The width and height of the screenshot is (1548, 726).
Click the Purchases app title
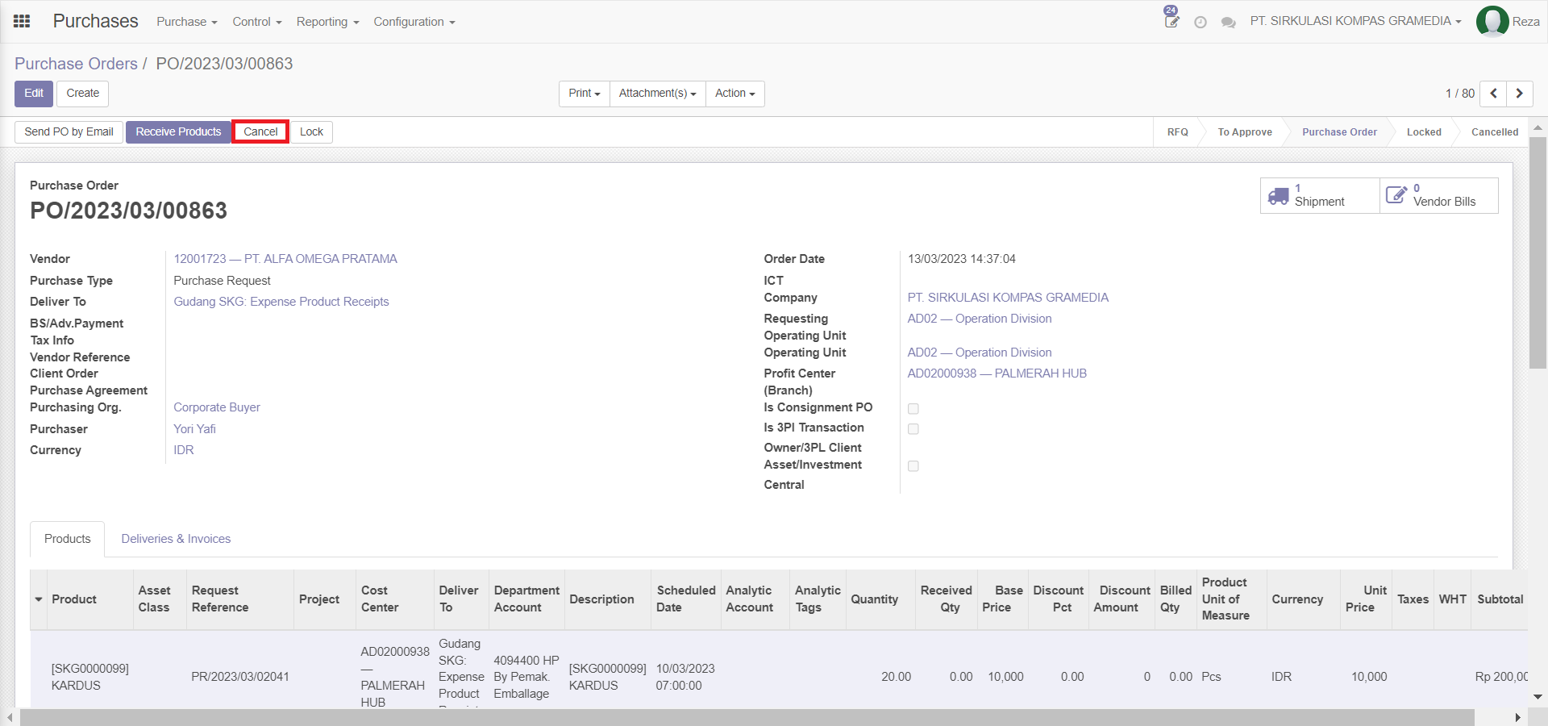(95, 21)
